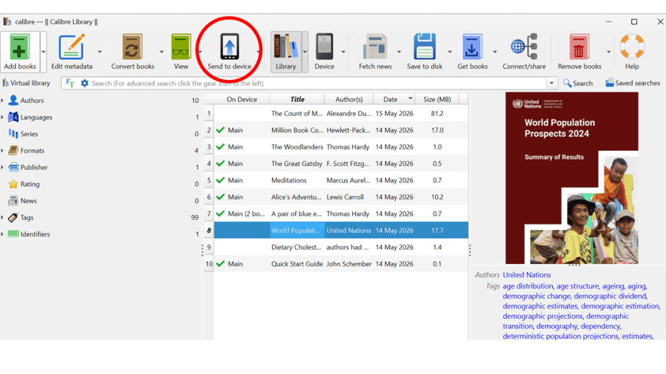Open the Help lifebuoy icon
The width and height of the screenshot is (666, 374).
(x=632, y=46)
